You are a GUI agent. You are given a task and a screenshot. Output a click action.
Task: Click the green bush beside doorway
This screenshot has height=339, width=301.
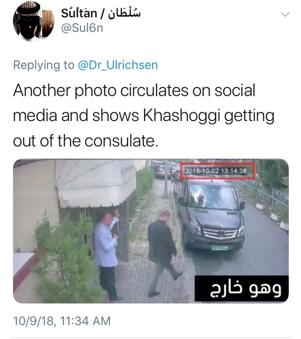(67, 259)
